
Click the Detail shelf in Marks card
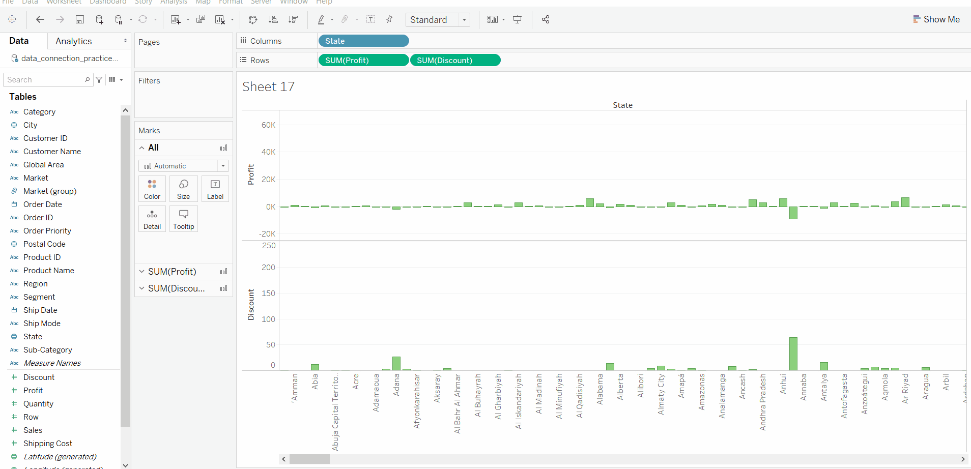tap(152, 219)
